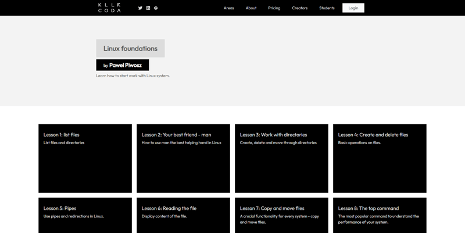This screenshot has height=233, width=465.
Task: Click text 'How to use man the best helping hand in Linux'
Action: pyautogui.click(x=181, y=142)
